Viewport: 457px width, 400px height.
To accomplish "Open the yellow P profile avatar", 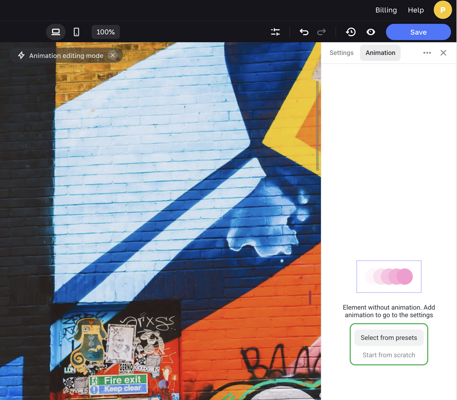I will click(x=443, y=10).
